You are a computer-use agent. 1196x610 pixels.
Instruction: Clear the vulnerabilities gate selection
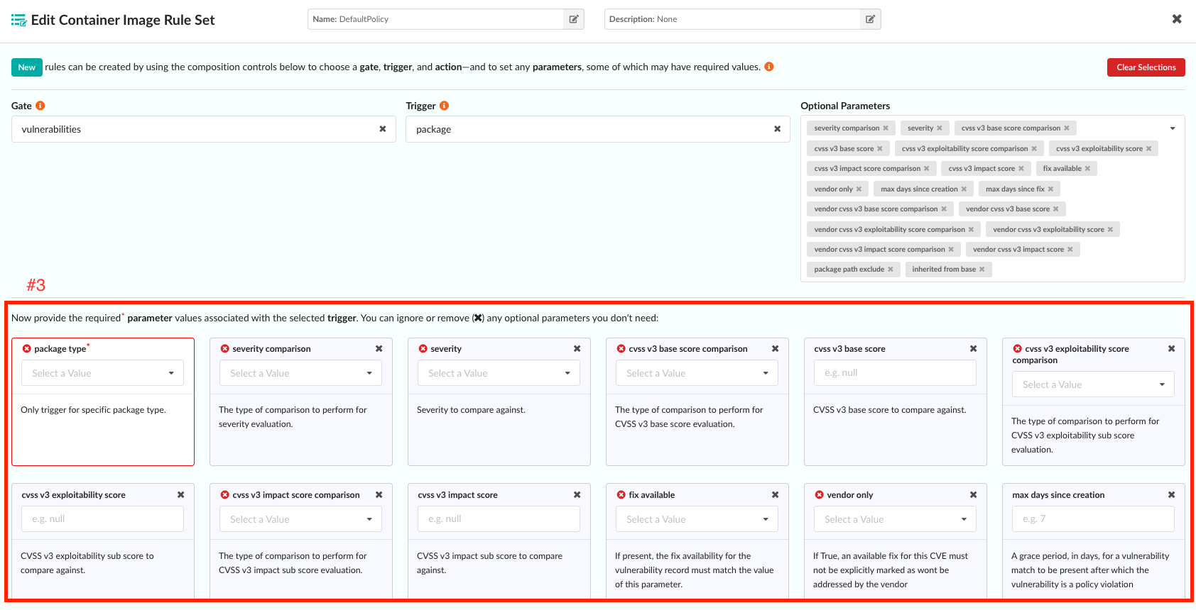tap(383, 129)
